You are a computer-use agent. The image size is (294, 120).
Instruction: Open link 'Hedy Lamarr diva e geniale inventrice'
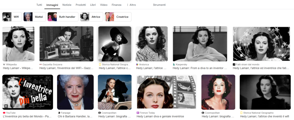pyautogui.click(x=160, y=117)
